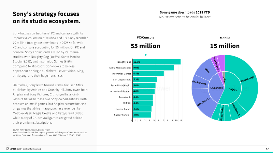Click the 'Shift Up' axis label
This screenshot has height=153, width=273.
[127, 103]
